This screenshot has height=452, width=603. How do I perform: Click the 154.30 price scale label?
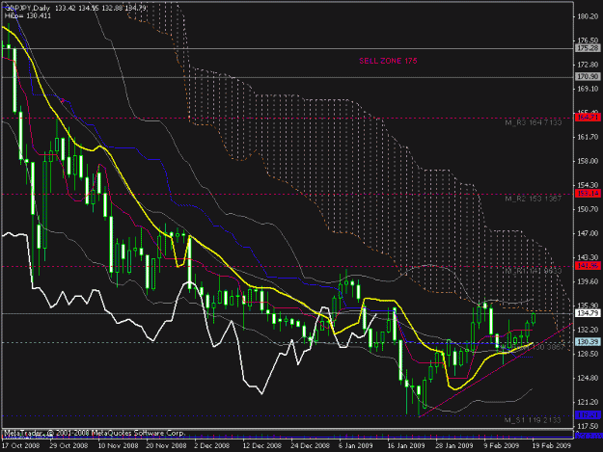click(589, 185)
